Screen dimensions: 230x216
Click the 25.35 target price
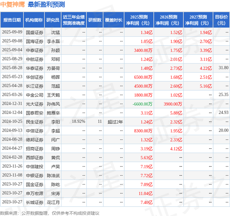(x=223, y=95)
